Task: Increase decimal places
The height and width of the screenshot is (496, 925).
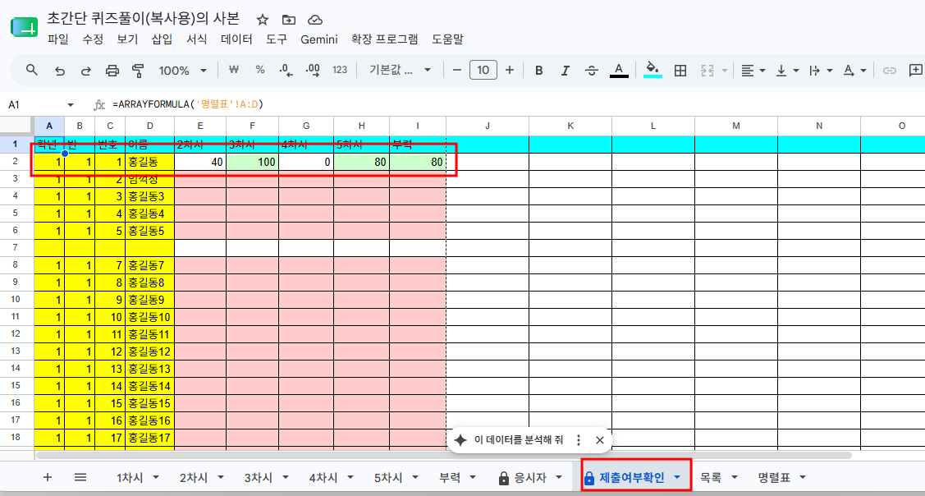Action: [x=313, y=71]
